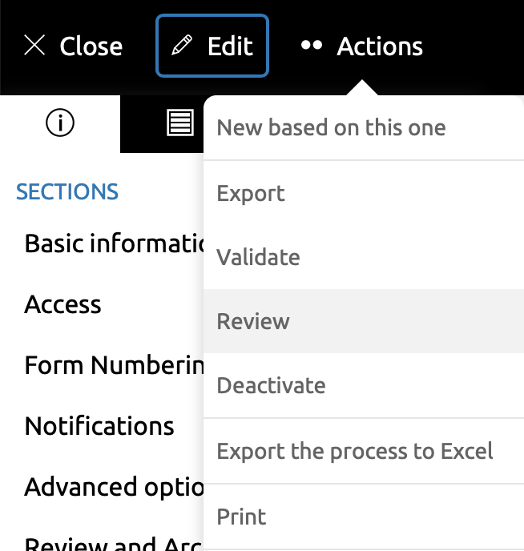The image size is (524, 551).
Task: Run Validate from the Actions menu
Action: pos(258,258)
